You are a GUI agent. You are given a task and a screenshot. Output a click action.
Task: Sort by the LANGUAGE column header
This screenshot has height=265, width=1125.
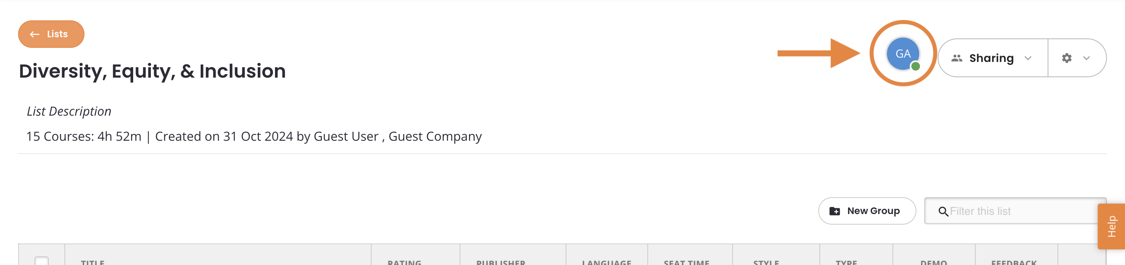(x=606, y=262)
